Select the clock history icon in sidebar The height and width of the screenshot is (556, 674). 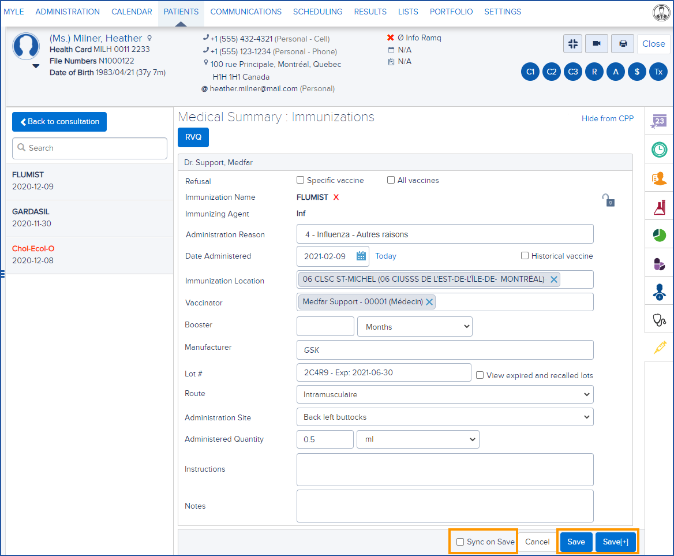pyautogui.click(x=658, y=149)
